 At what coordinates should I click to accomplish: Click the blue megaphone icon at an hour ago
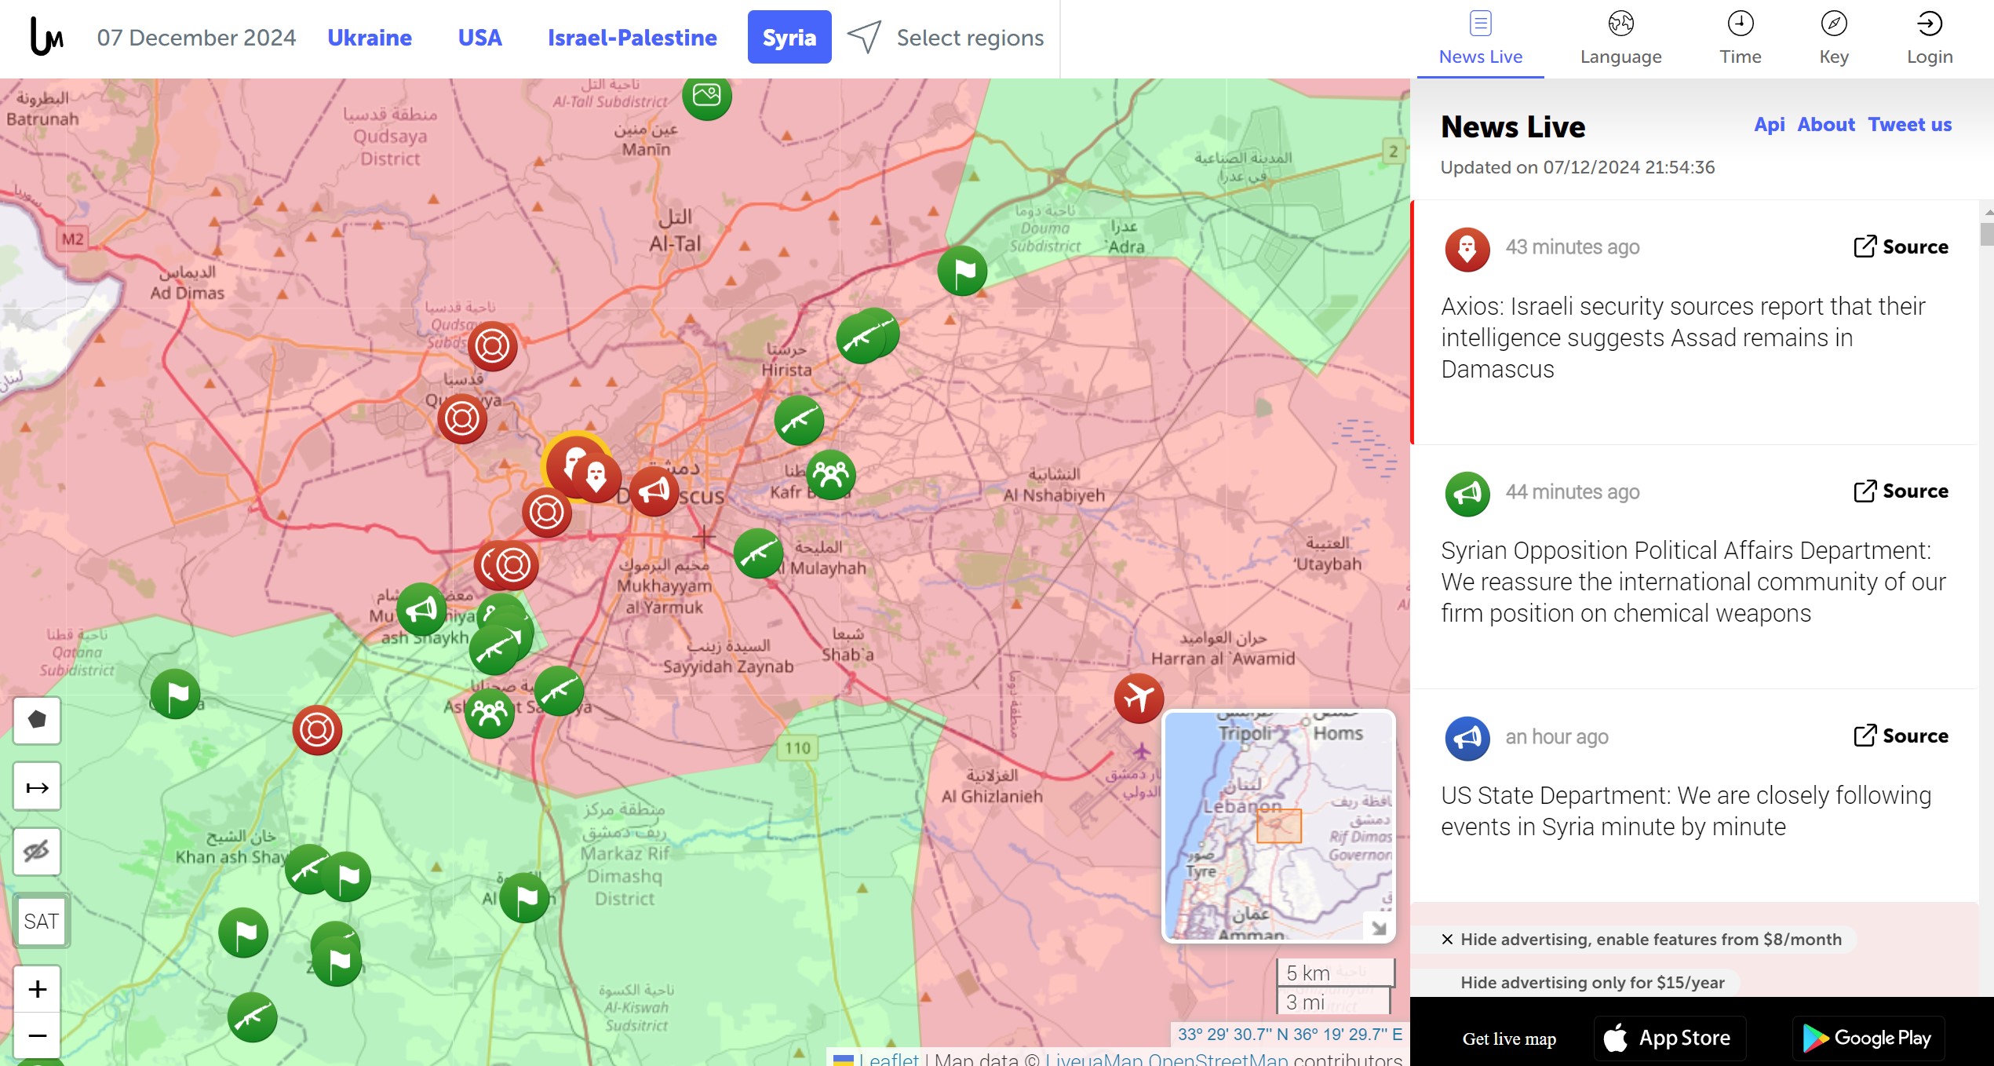tap(1467, 739)
